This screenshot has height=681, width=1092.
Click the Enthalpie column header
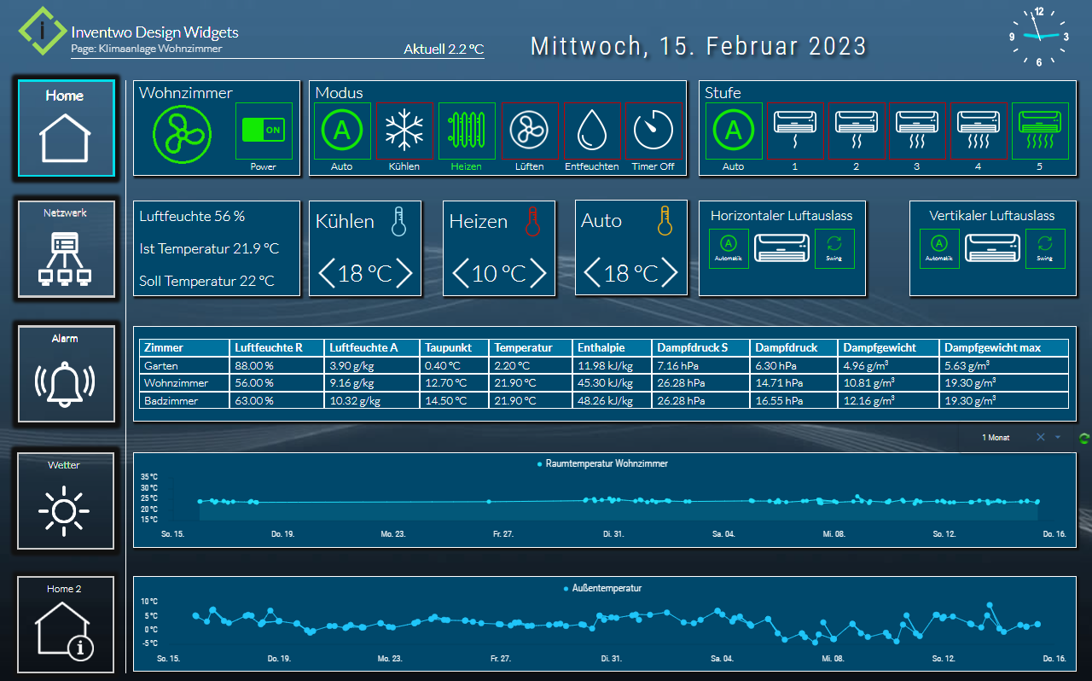click(612, 347)
